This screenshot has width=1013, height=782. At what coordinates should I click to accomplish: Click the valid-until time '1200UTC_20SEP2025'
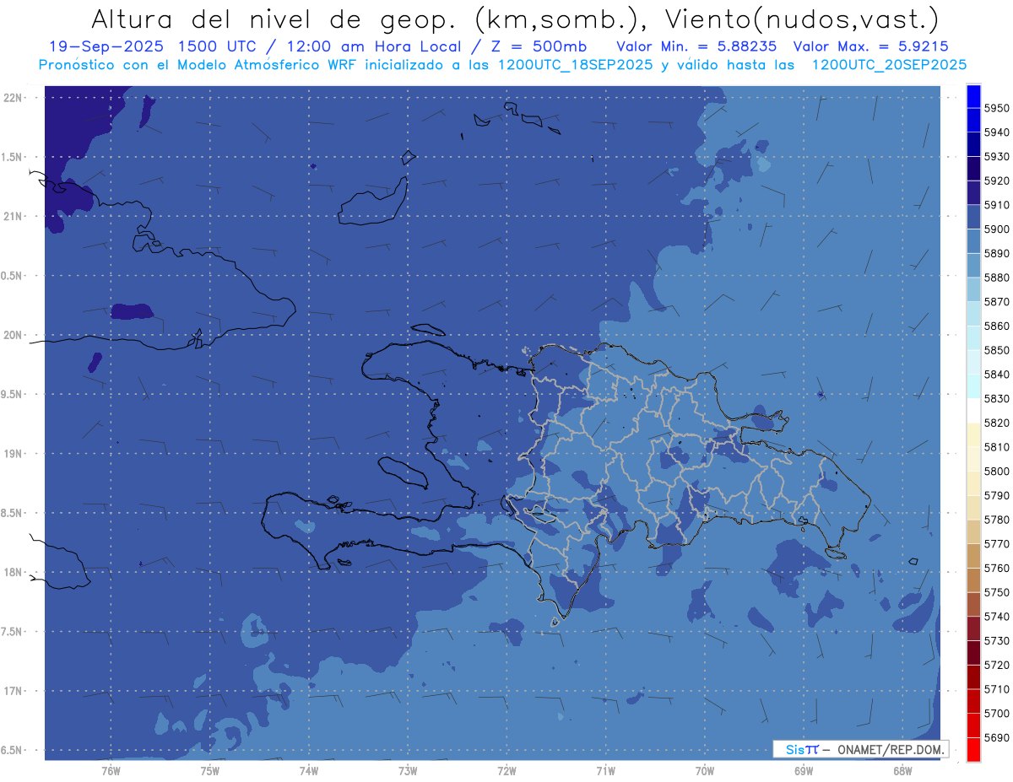(x=889, y=65)
